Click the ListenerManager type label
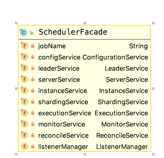Image resolution: width=164 pixels, height=158 pixels. click(x=122, y=147)
